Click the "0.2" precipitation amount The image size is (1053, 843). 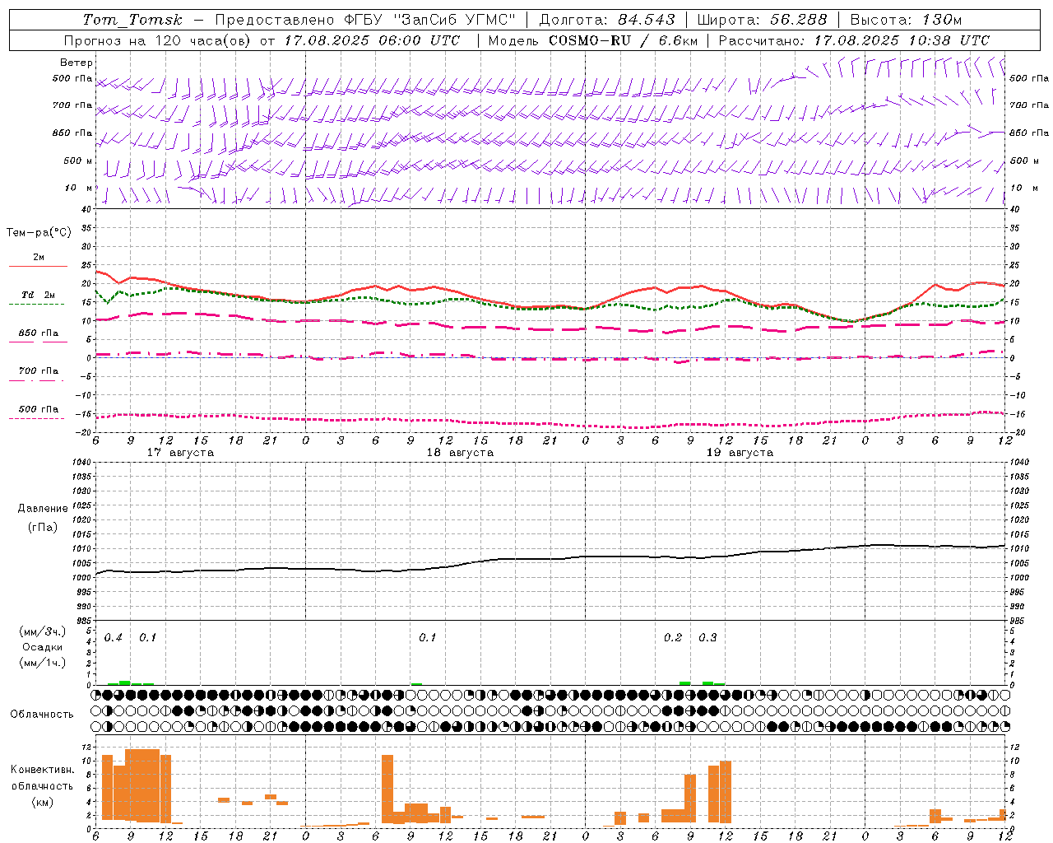(x=673, y=638)
